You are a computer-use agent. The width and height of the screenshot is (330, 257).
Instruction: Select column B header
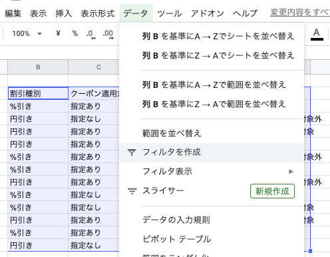tap(38, 67)
